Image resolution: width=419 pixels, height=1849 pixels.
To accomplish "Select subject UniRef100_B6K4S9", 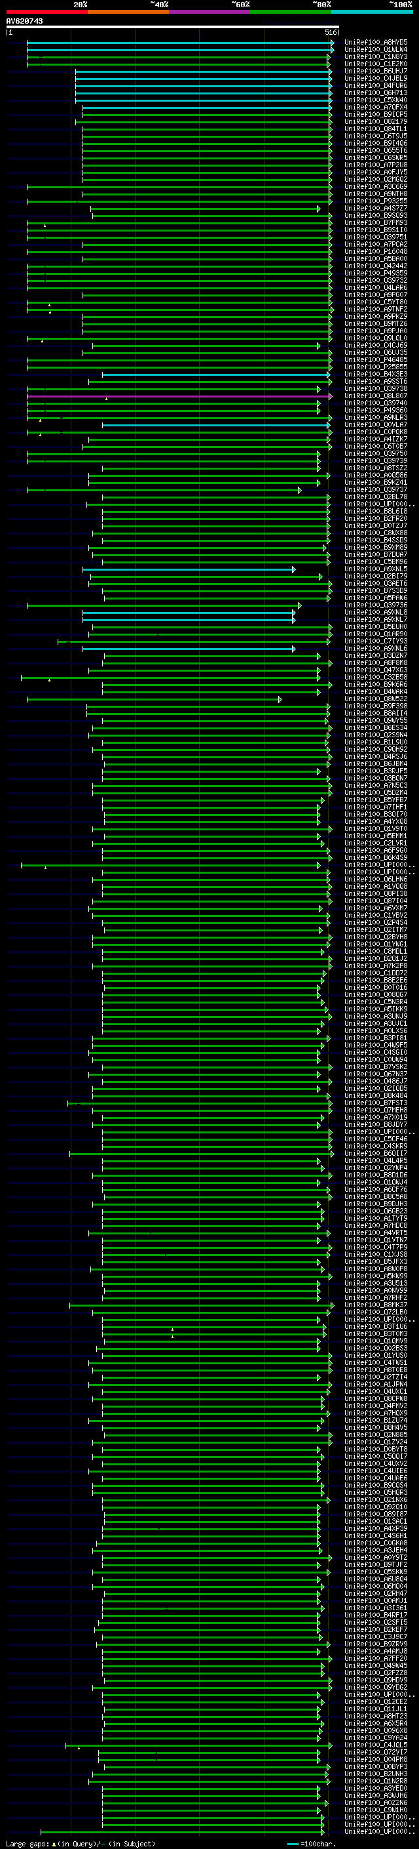I will 376,859.
